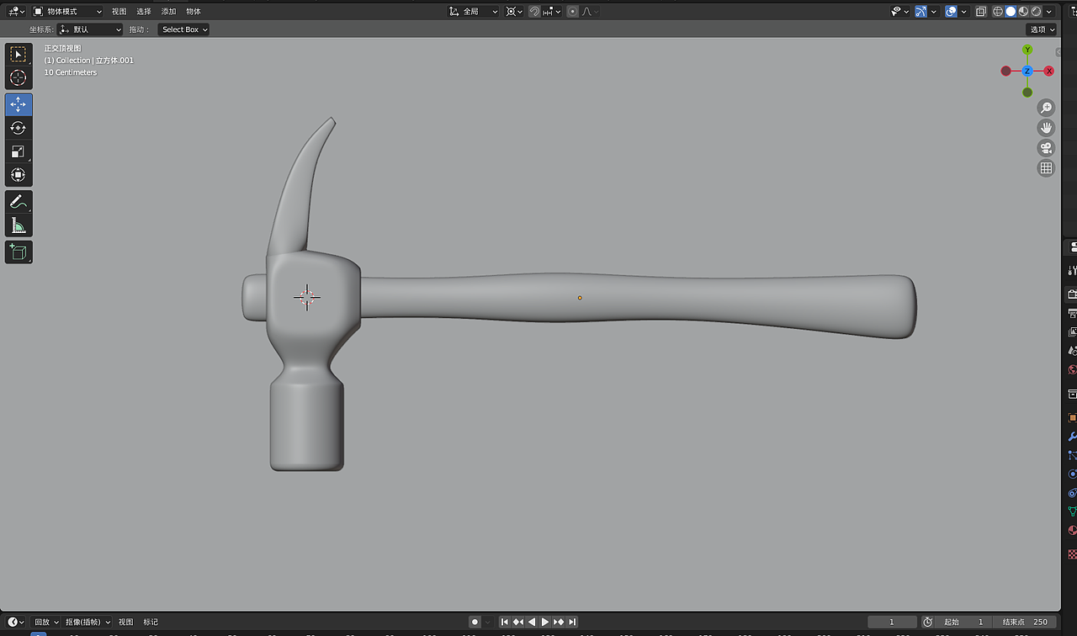Switch to wireframe viewport shading
Viewport: 1077px width, 636px height.
click(x=998, y=12)
